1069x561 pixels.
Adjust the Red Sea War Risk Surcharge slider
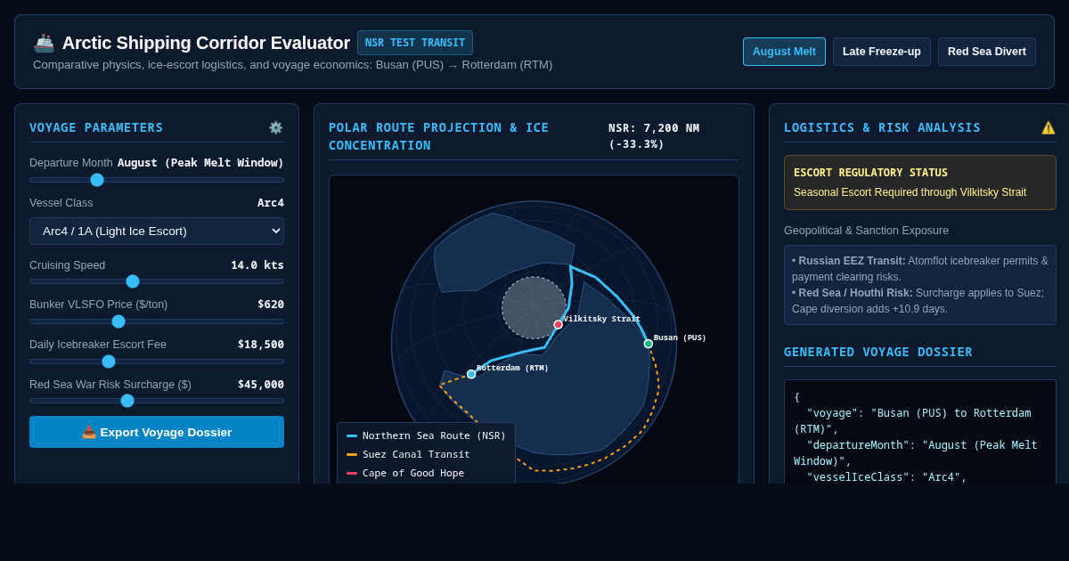(157, 401)
